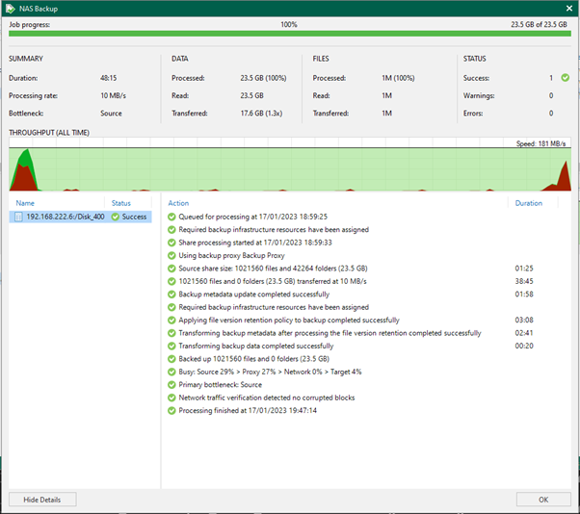The height and width of the screenshot is (514, 580).
Task: Click the Processing rate value 10 MB/s
Action: tap(113, 95)
